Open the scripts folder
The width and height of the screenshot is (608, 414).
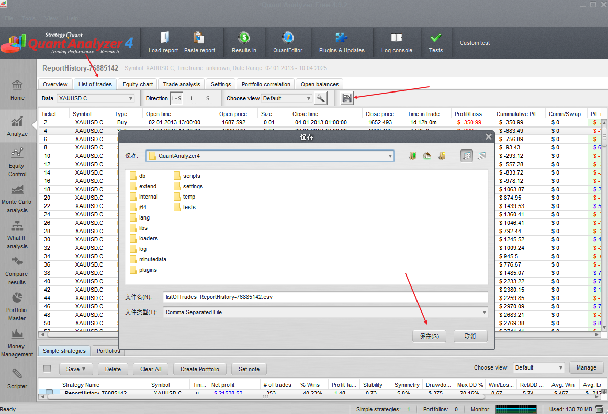187,176
